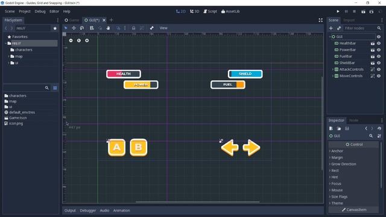Toggle FileSystem favorite star icon
The height and width of the screenshot is (217, 386).
pos(55,28)
